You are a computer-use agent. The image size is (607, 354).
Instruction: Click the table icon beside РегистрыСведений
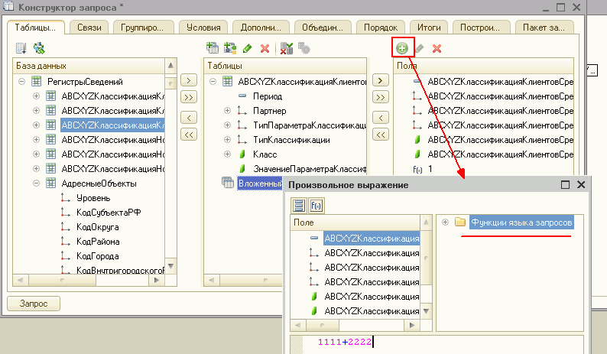tap(37, 81)
